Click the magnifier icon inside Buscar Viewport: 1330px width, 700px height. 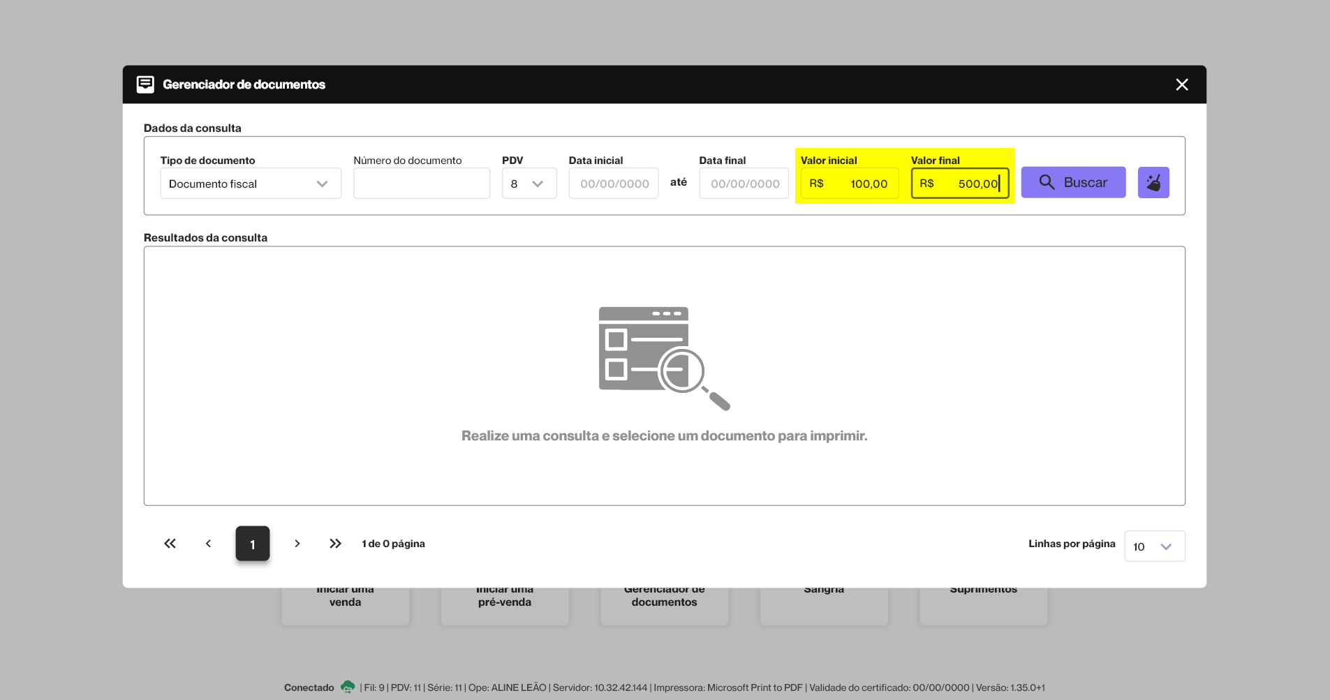click(x=1046, y=182)
